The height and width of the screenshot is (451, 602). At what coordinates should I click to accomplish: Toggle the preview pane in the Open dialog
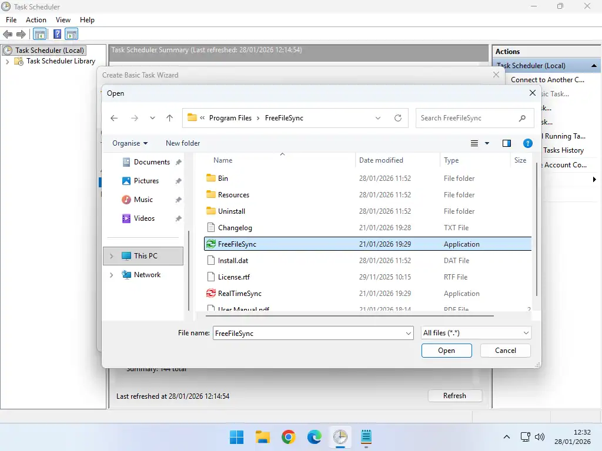click(x=506, y=143)
